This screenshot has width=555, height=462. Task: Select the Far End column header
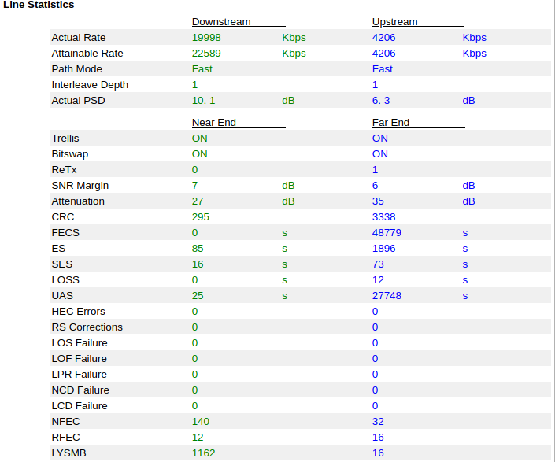coord(390,123)
